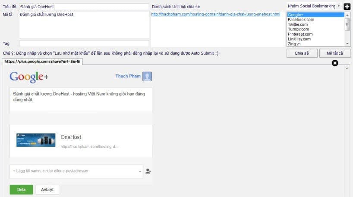The width and height of the screenshot is (353, 197).
Task: Click the Mô tả text area
Action: pyautogui.click(x=84, y=25)
